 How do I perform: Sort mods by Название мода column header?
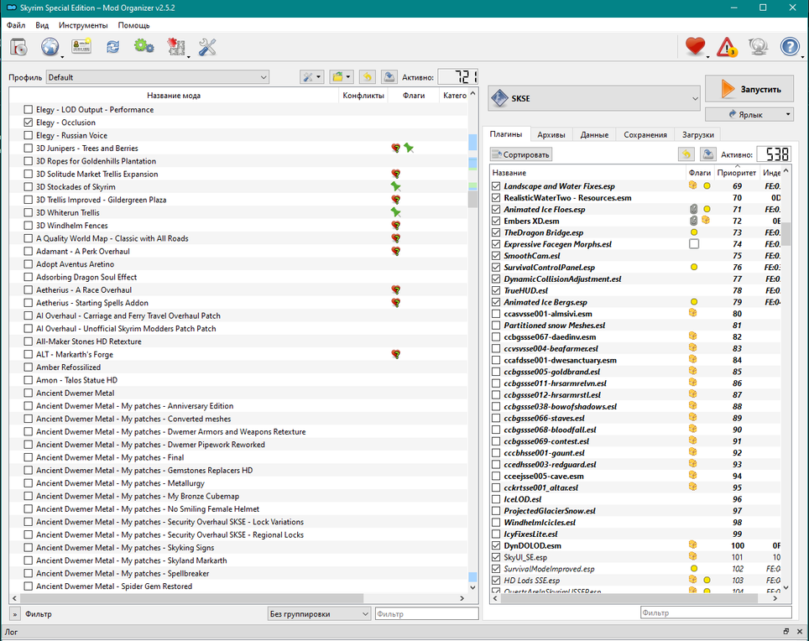pos(174,96)
